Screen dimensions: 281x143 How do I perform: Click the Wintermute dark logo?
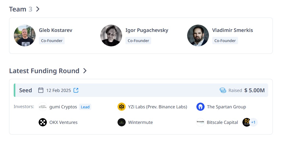coord(122,122)
